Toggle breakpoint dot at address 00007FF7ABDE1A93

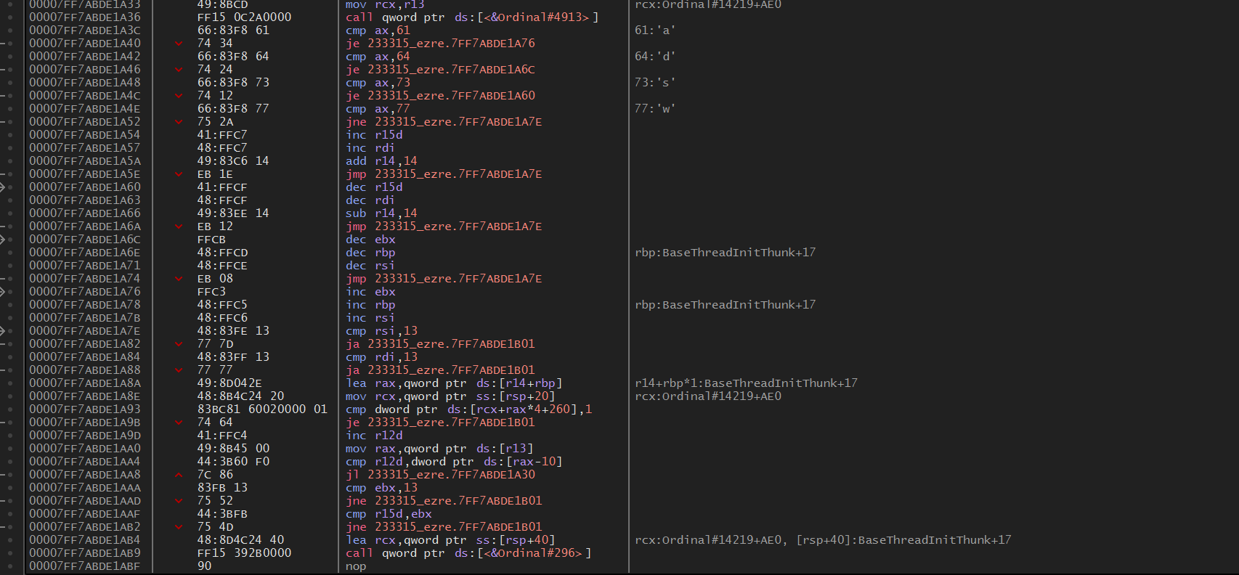(10, 409)
